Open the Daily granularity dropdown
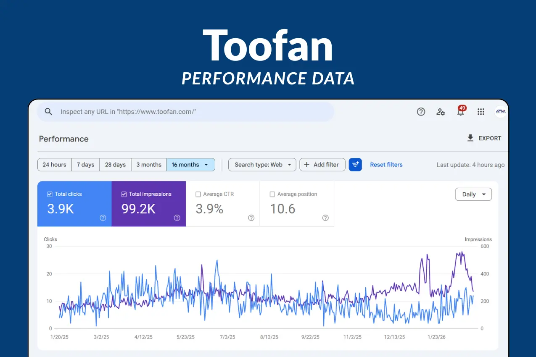 coord(473,194)
